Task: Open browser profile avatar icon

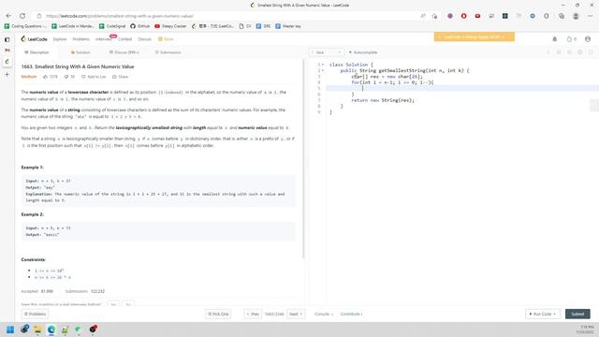Action: [x=576, y=16]
